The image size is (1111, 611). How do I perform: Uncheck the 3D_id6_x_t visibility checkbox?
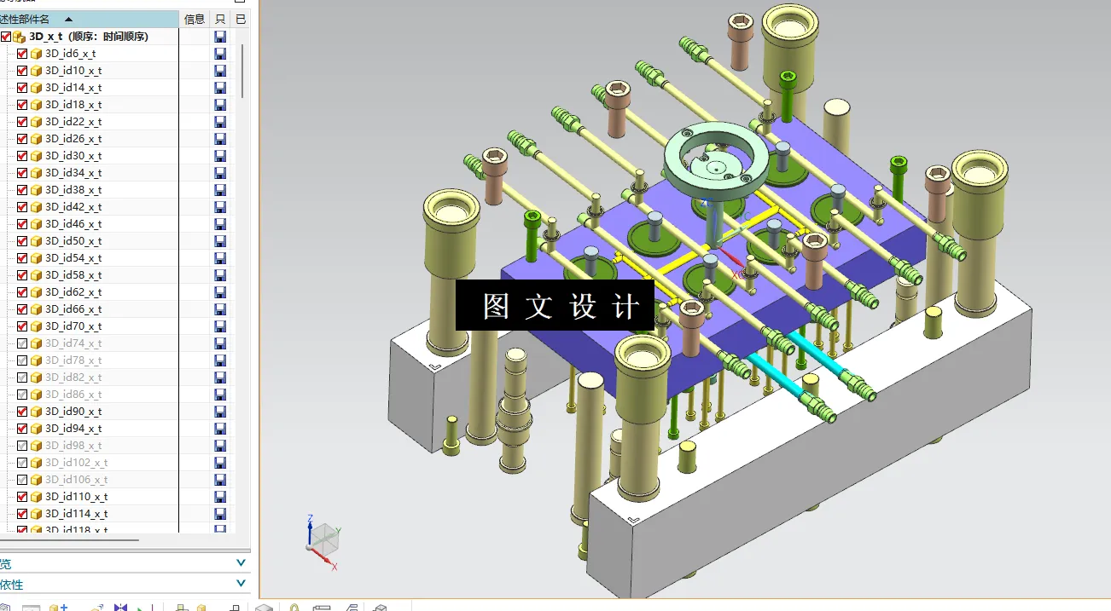[21, 53]
